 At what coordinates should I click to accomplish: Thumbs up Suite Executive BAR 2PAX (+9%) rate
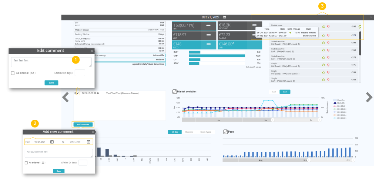click(323, 50)
